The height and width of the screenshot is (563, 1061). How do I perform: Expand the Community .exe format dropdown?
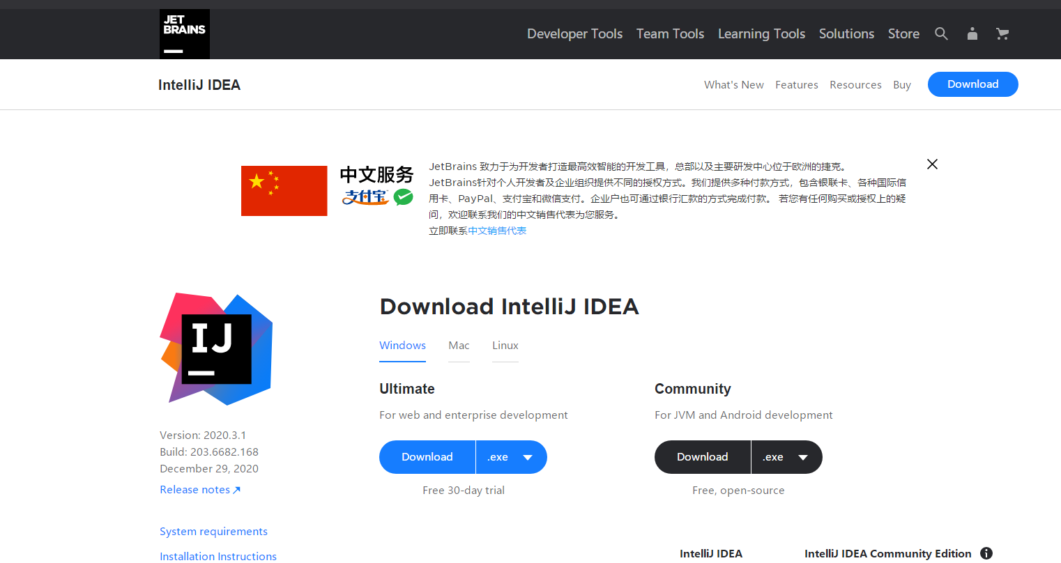tap(787, 457)
